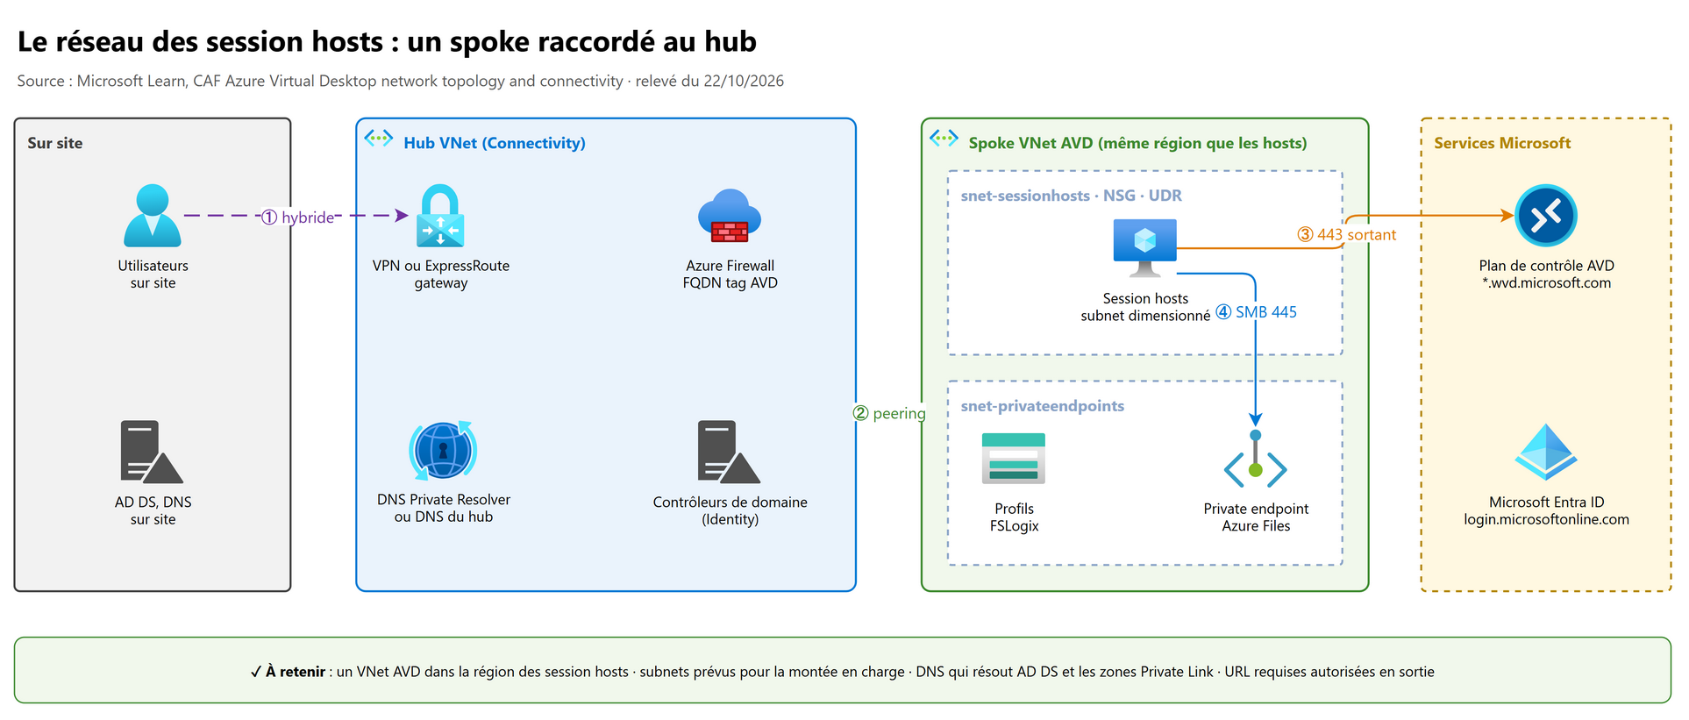Select the "Spoke VNet AVD" heading text
This screenshot has width=1689, height=720.
pos(1137,143)
